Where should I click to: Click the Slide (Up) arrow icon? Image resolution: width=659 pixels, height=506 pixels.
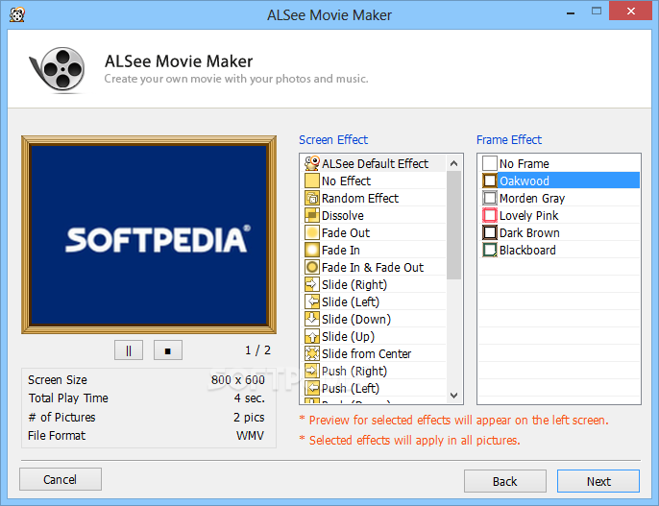312,336
